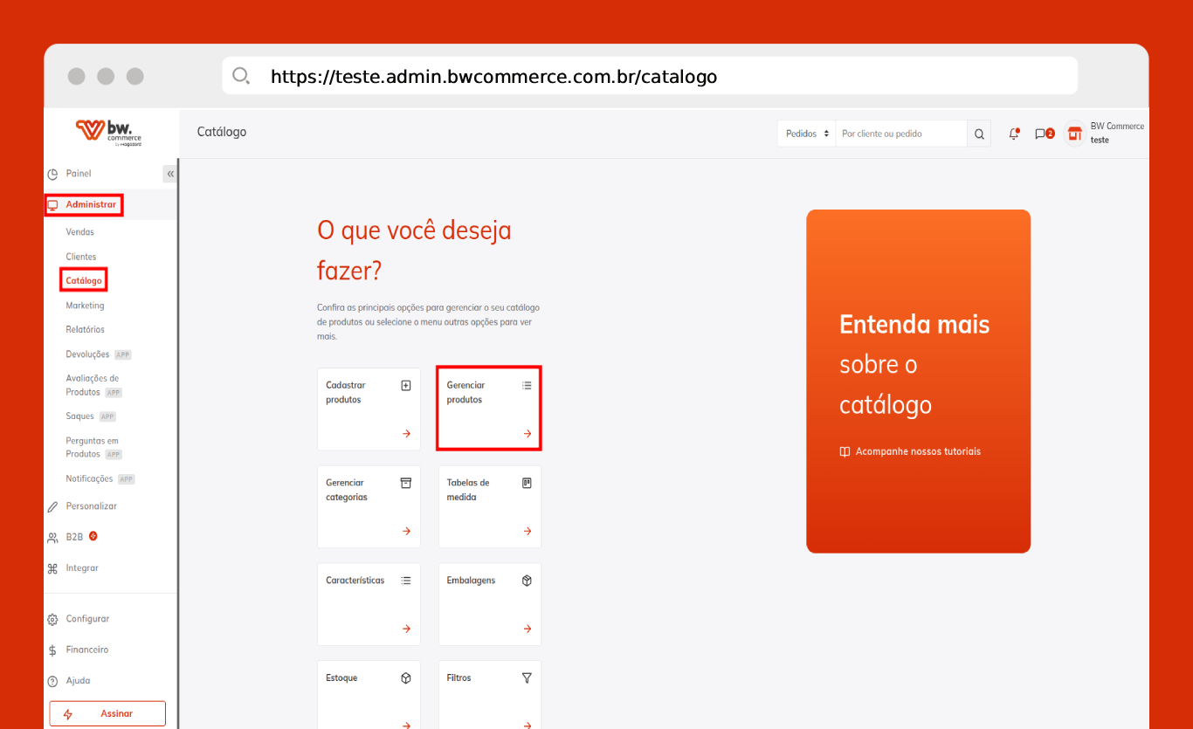Click the Filtros funnel icon
The image size is (1193, 729).
(x=527, y=677)
